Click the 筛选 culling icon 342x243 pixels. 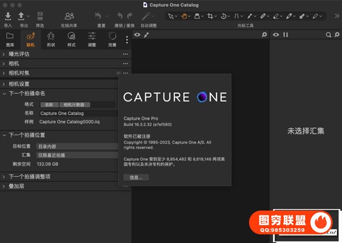coord(40,16)
